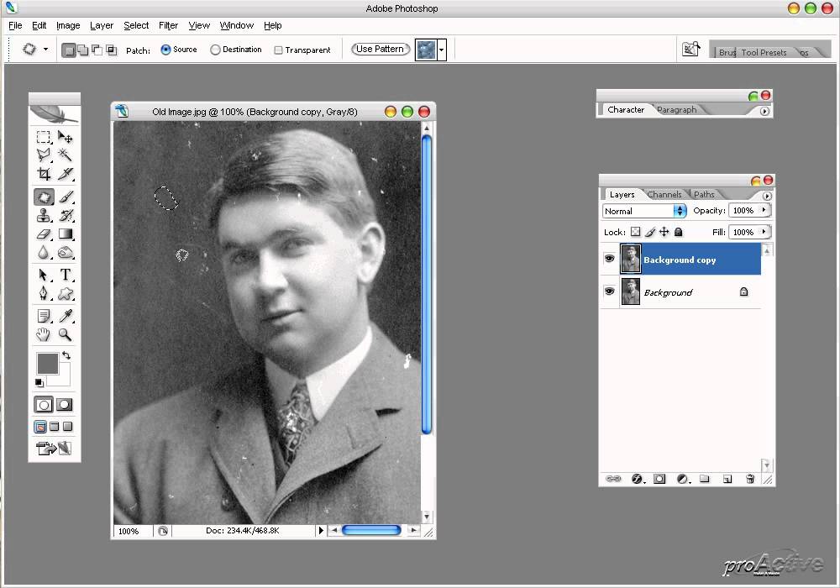The width and height of the screenshot is (840, 588).
Task: Switch to the Channels tab
Action: (664, 194)
